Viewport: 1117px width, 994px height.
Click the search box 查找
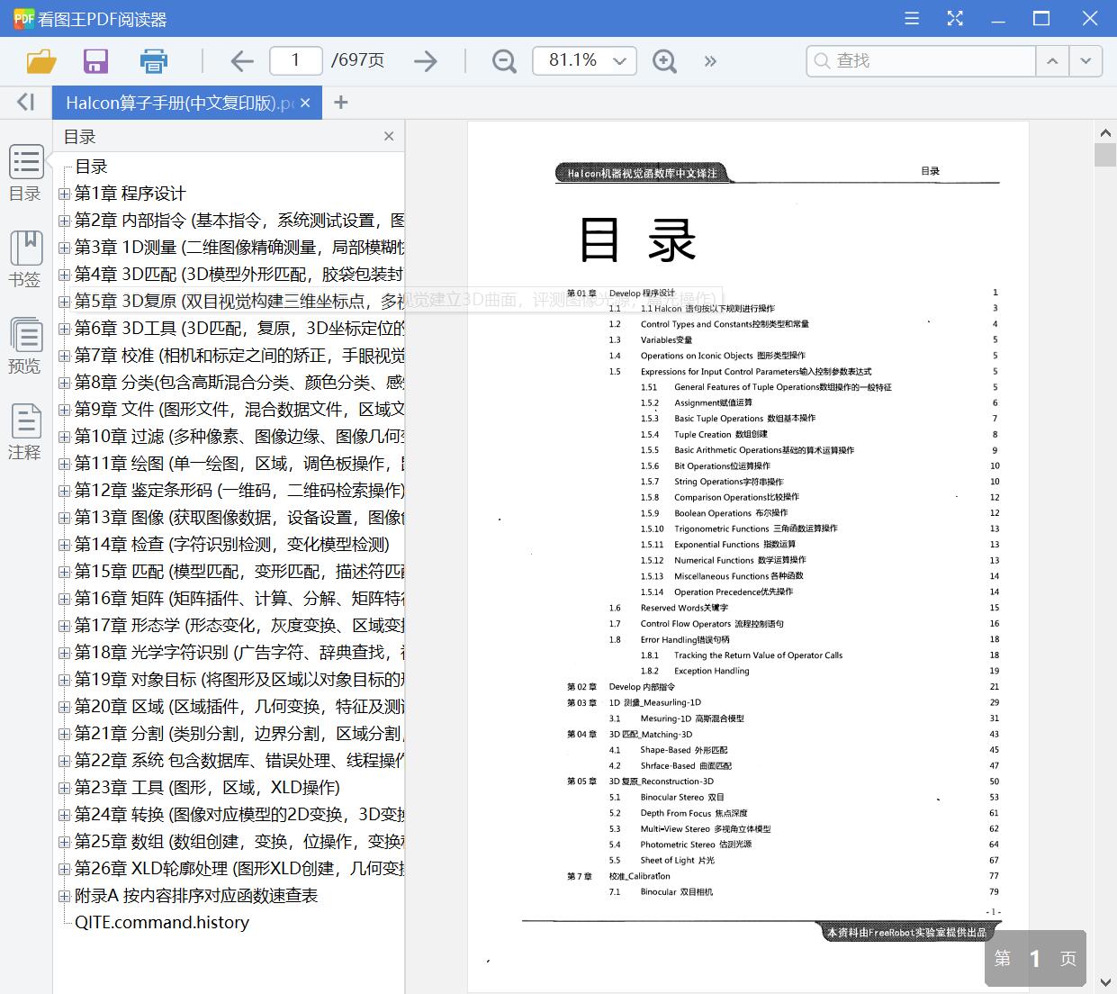click(x=922, y=61)
